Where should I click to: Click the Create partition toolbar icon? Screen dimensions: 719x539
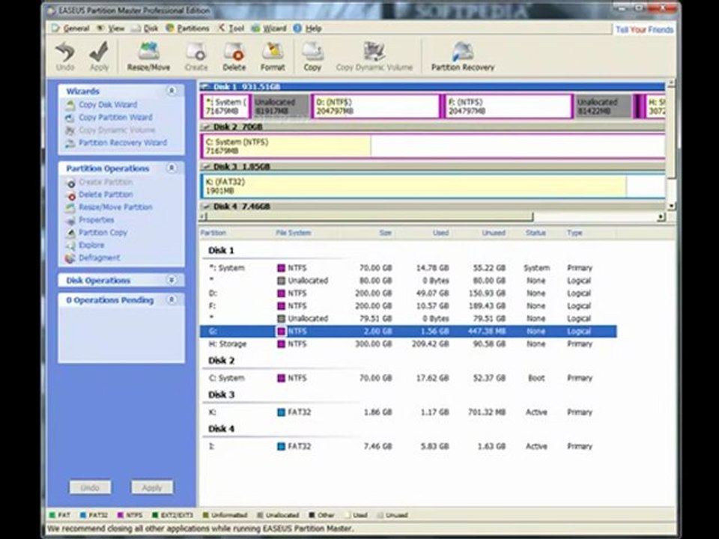(195, 56)
